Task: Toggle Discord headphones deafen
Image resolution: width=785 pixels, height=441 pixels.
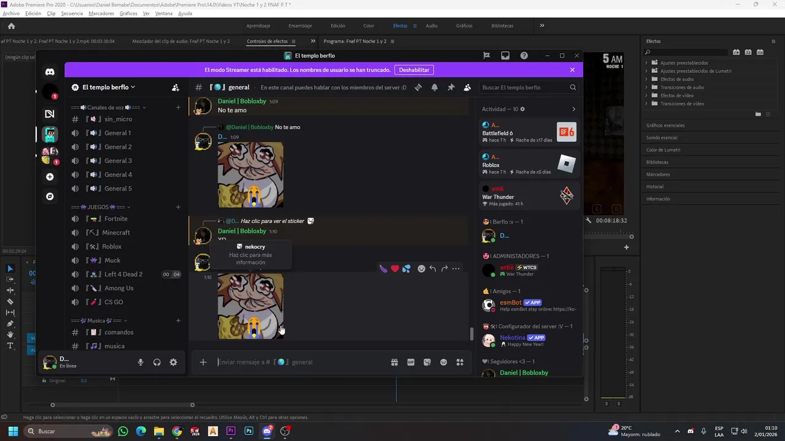Action: point(157,363)
